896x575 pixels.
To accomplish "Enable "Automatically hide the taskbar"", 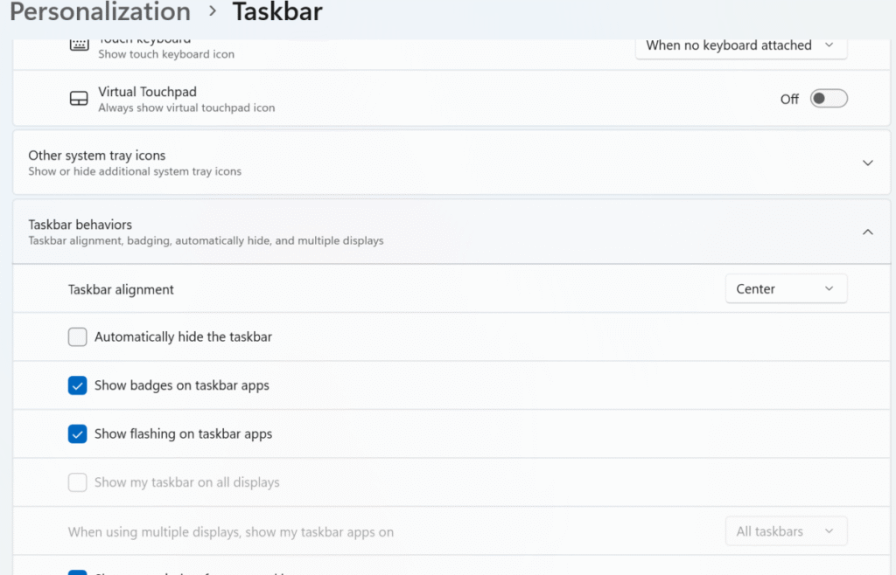I will [77, 336].
